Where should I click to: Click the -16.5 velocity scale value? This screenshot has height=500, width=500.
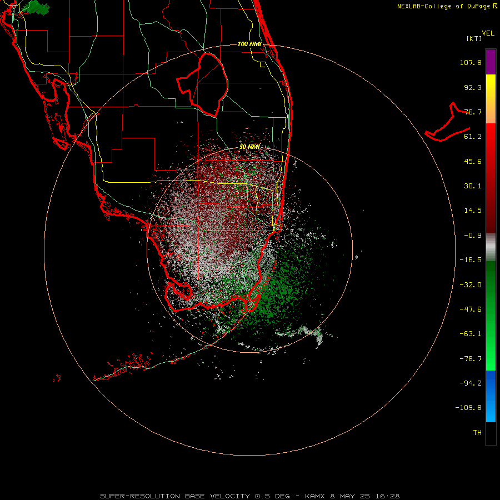pyautogui.click(x=471, y=260)
